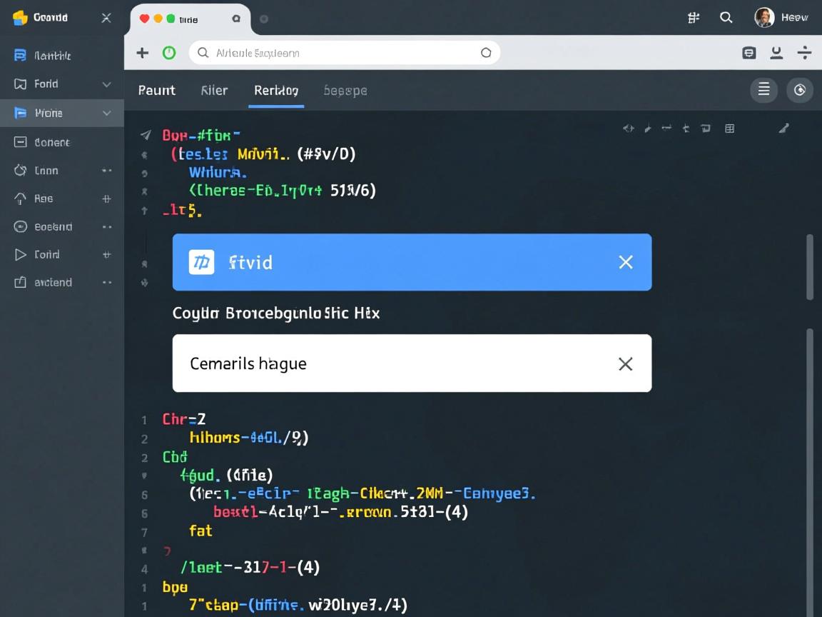Screen dimensions: 822x617
Task: Click the magnifier search icon in top bar
Action: 726,18
